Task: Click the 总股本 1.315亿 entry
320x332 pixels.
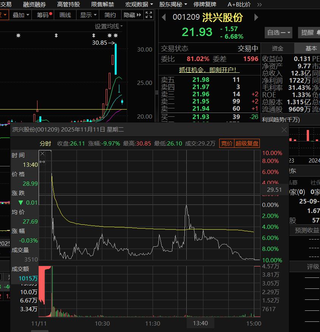Action: click(x=286, y=102)
